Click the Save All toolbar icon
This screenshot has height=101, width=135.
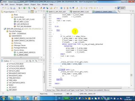[x=11, y=8]
